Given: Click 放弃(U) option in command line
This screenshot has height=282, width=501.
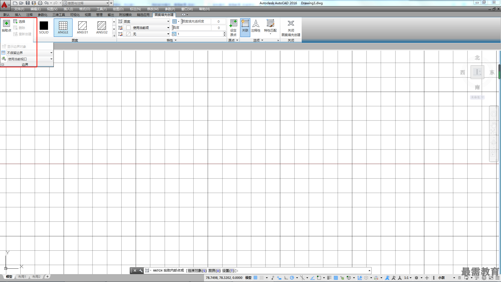Looking at the screenshot, I should pyautogui.click(x=214, y=271).
